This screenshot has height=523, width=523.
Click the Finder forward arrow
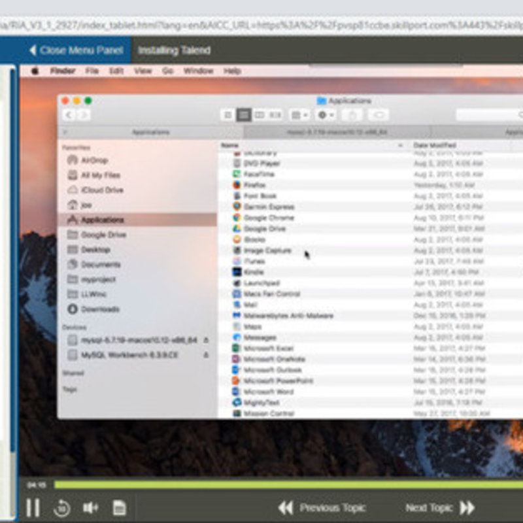click(84, 115)
